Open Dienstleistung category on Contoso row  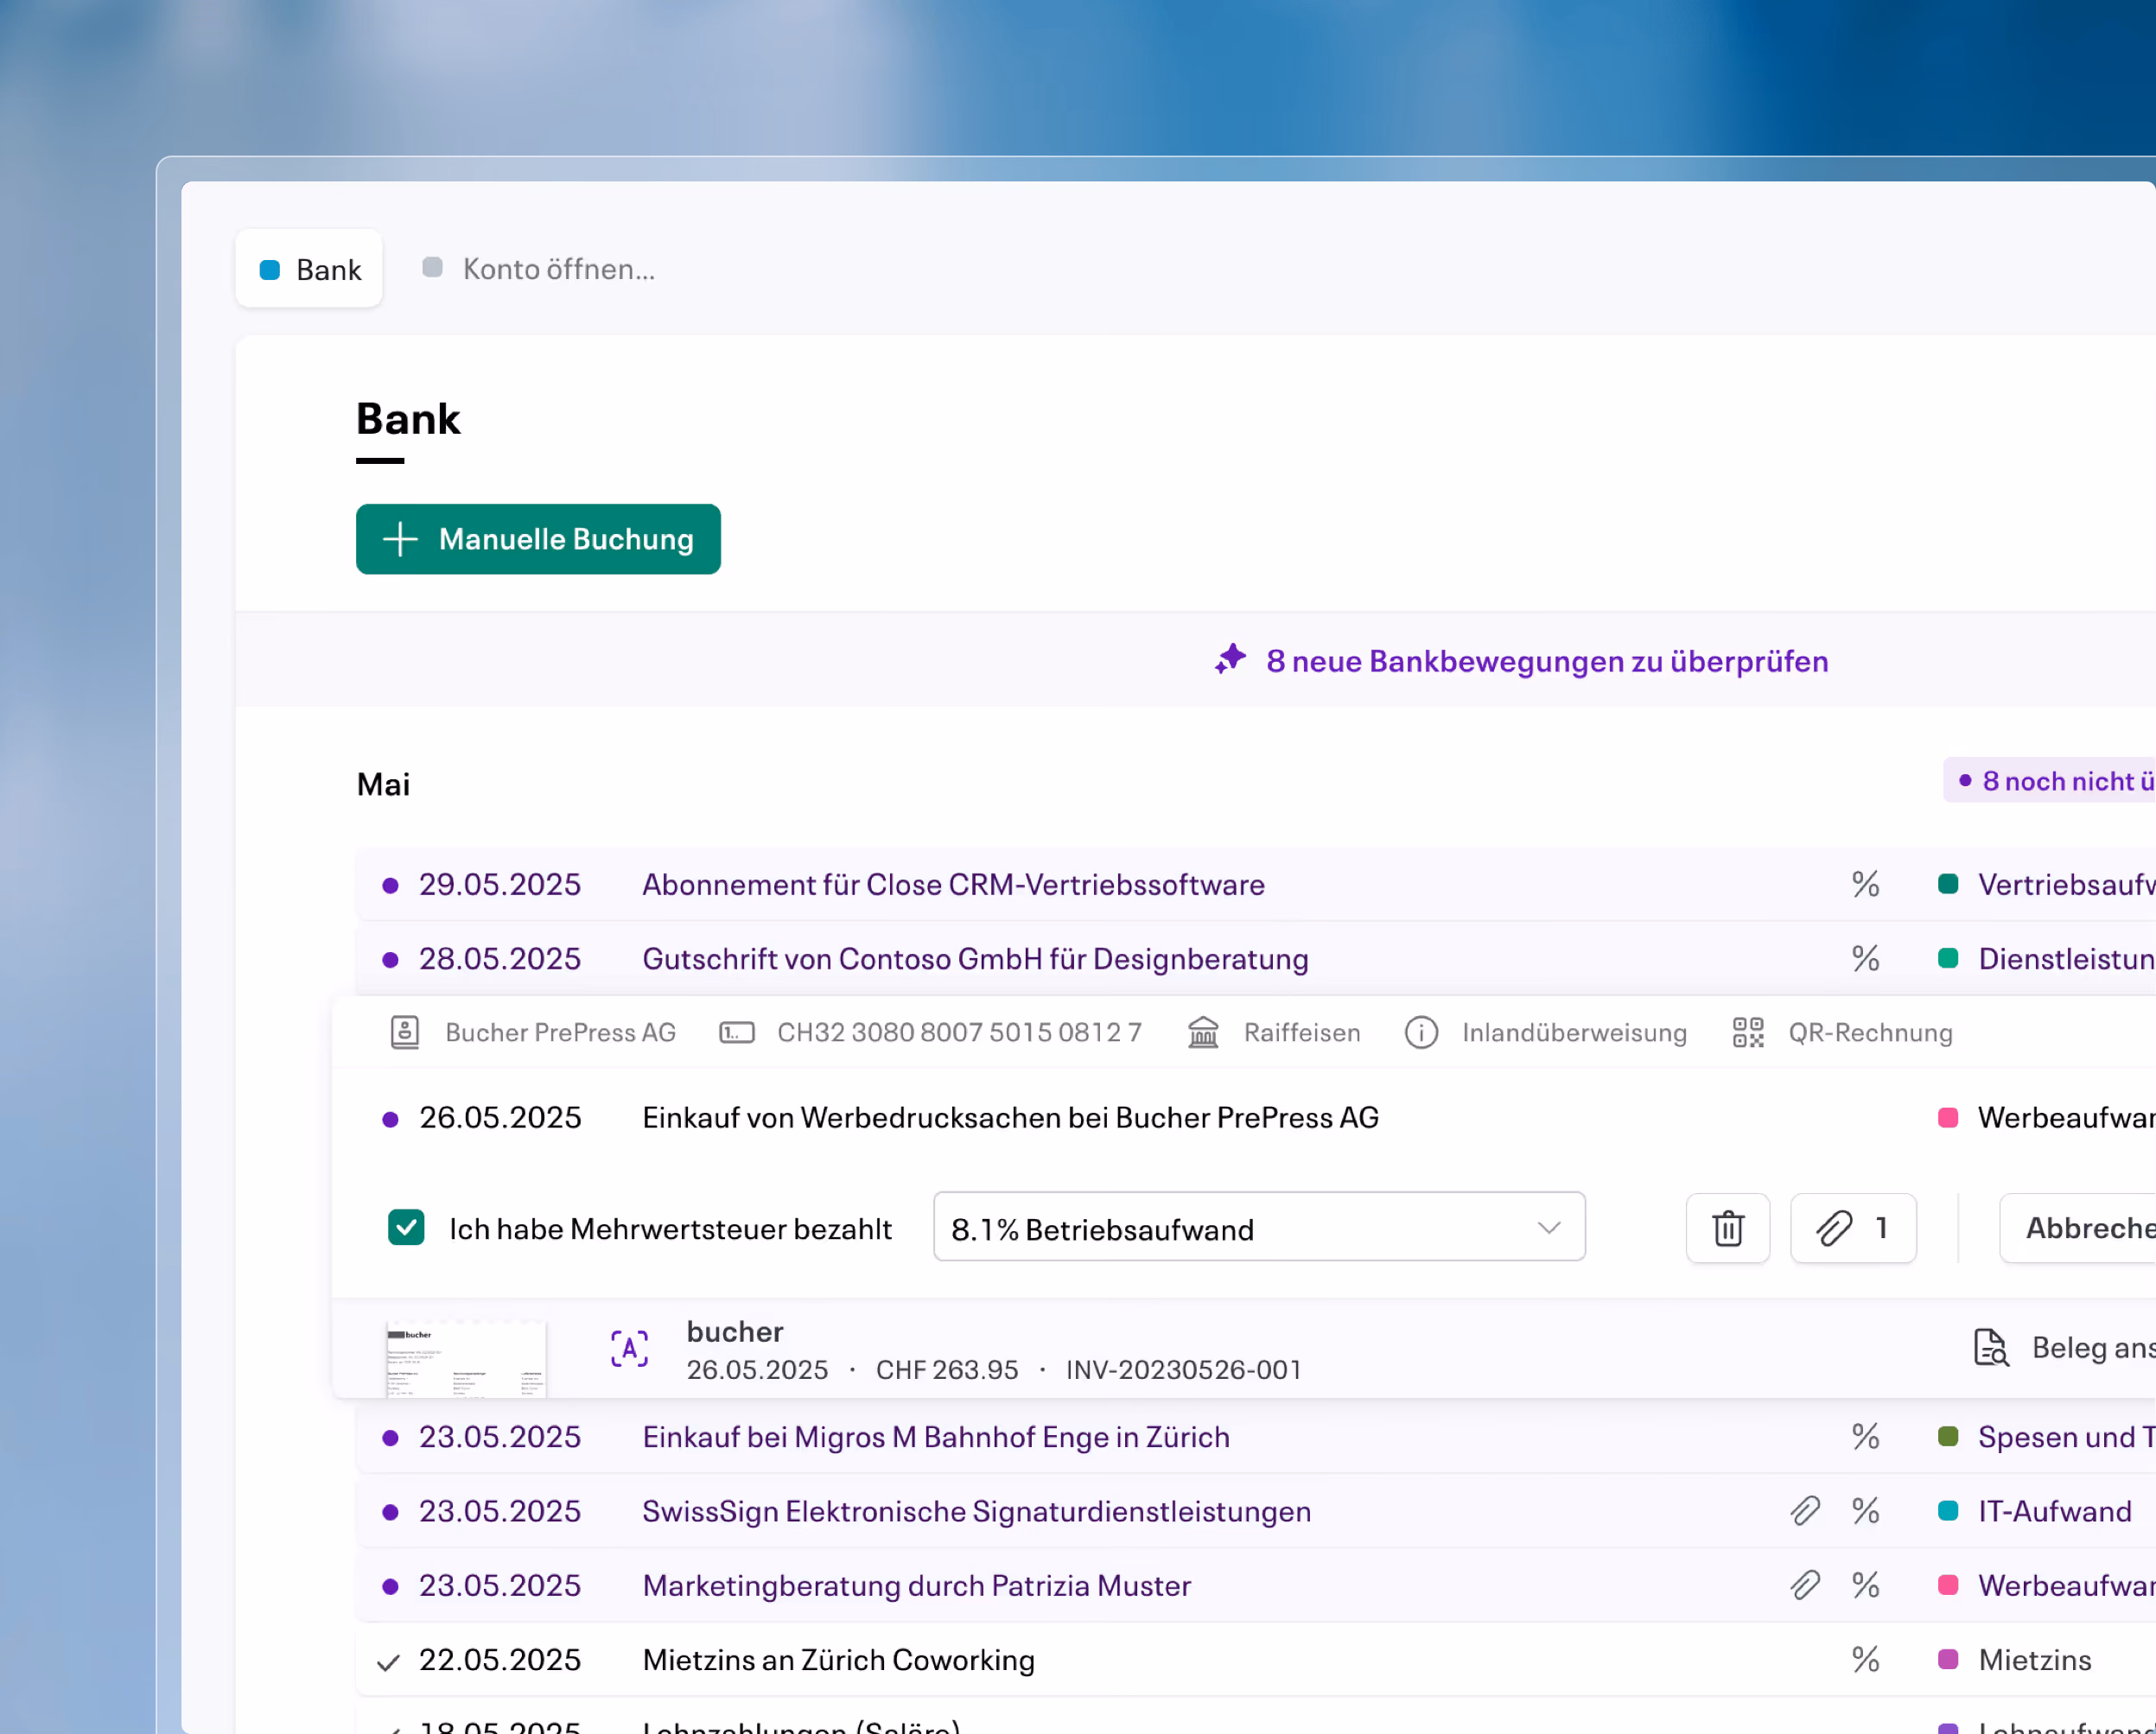[x=2047, y=958]
